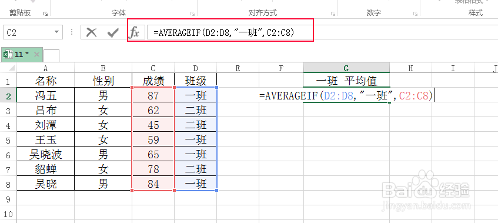498x223 pixels.
Task: Select column B header
Action: point(103,68)
